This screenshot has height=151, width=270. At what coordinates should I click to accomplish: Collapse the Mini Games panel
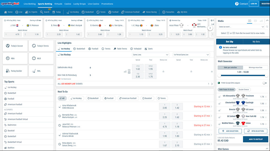[x=267, y=149]
